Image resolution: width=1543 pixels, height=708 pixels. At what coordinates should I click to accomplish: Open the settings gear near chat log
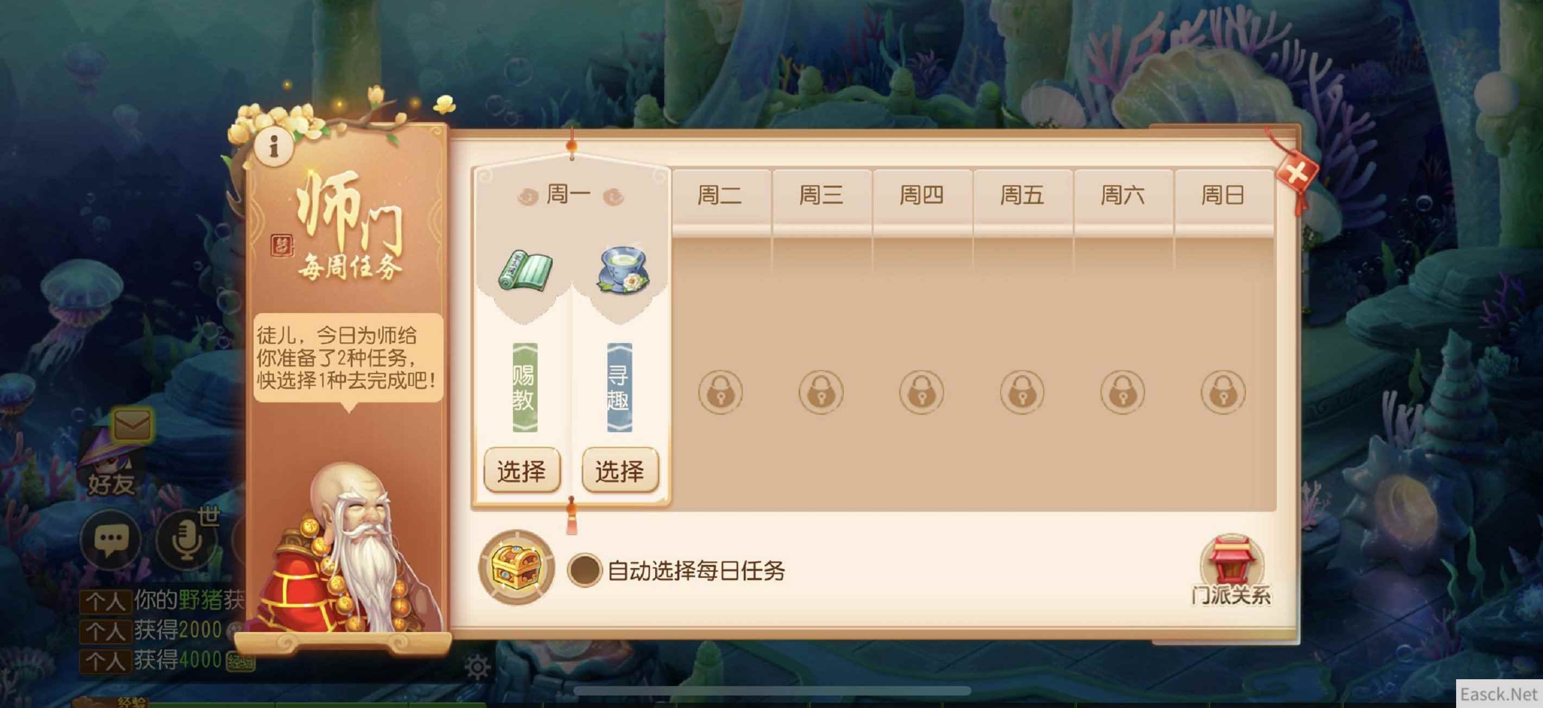[x=477, y=666]
